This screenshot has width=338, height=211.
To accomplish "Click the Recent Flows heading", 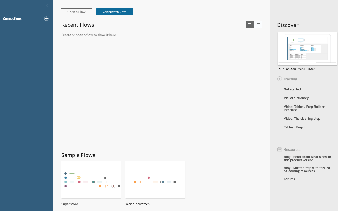I will (x=78, y=25).
